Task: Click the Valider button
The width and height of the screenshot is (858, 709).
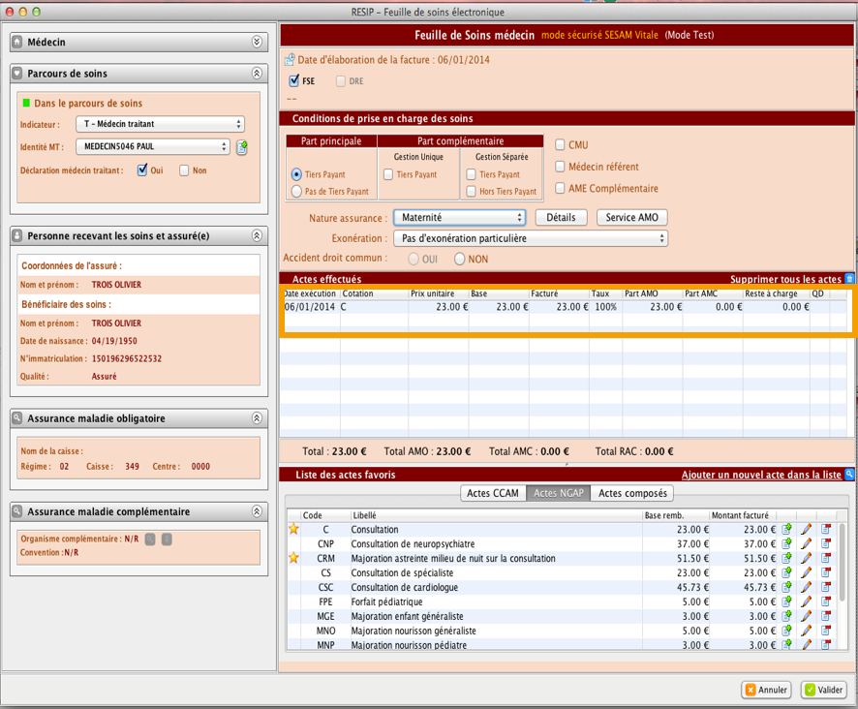Action: [x=823, y=691]
